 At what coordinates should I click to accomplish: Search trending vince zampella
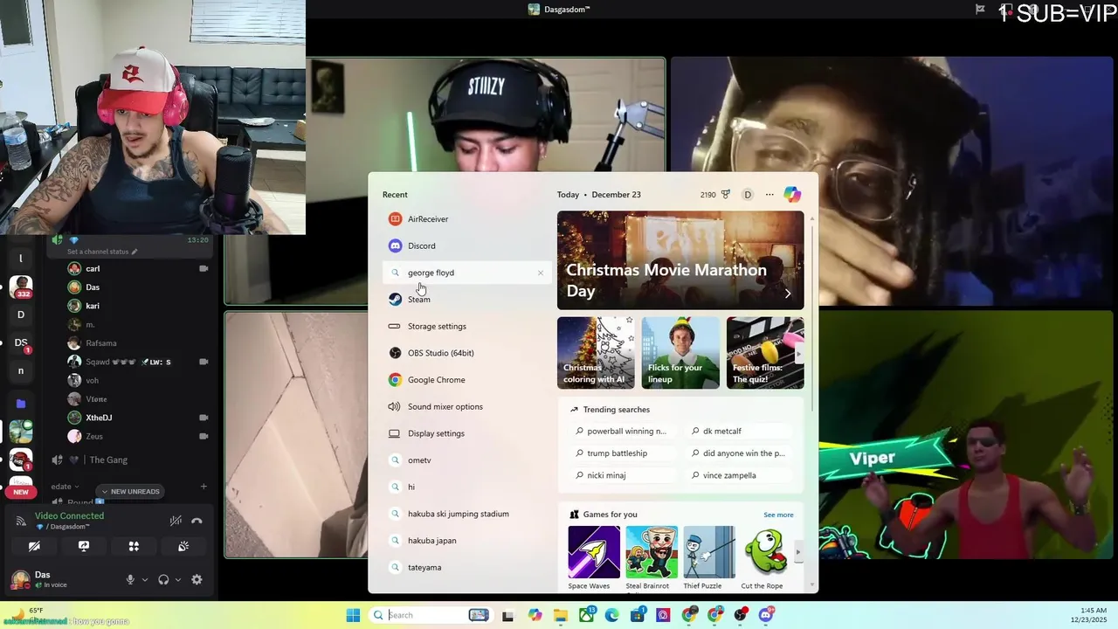tap(738, 475)
